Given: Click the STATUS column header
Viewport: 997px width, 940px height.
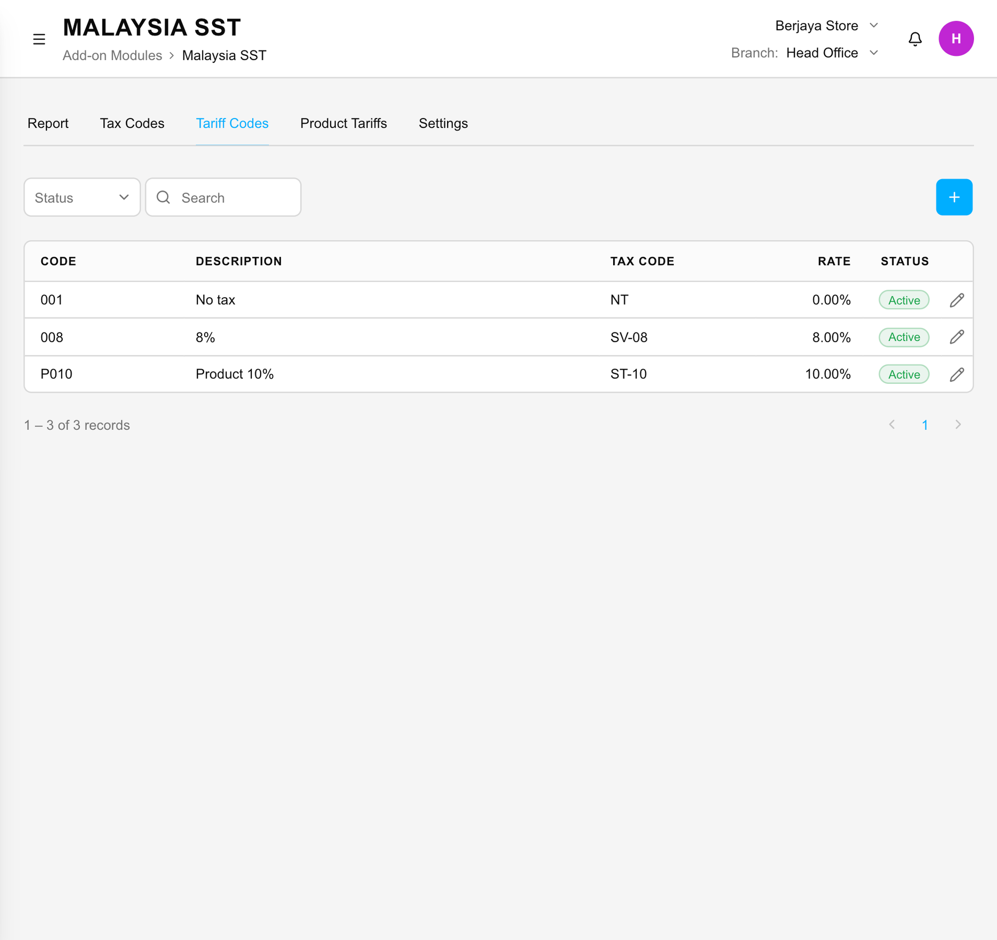Looking at the screenshot, I should (x=905, y=261).
